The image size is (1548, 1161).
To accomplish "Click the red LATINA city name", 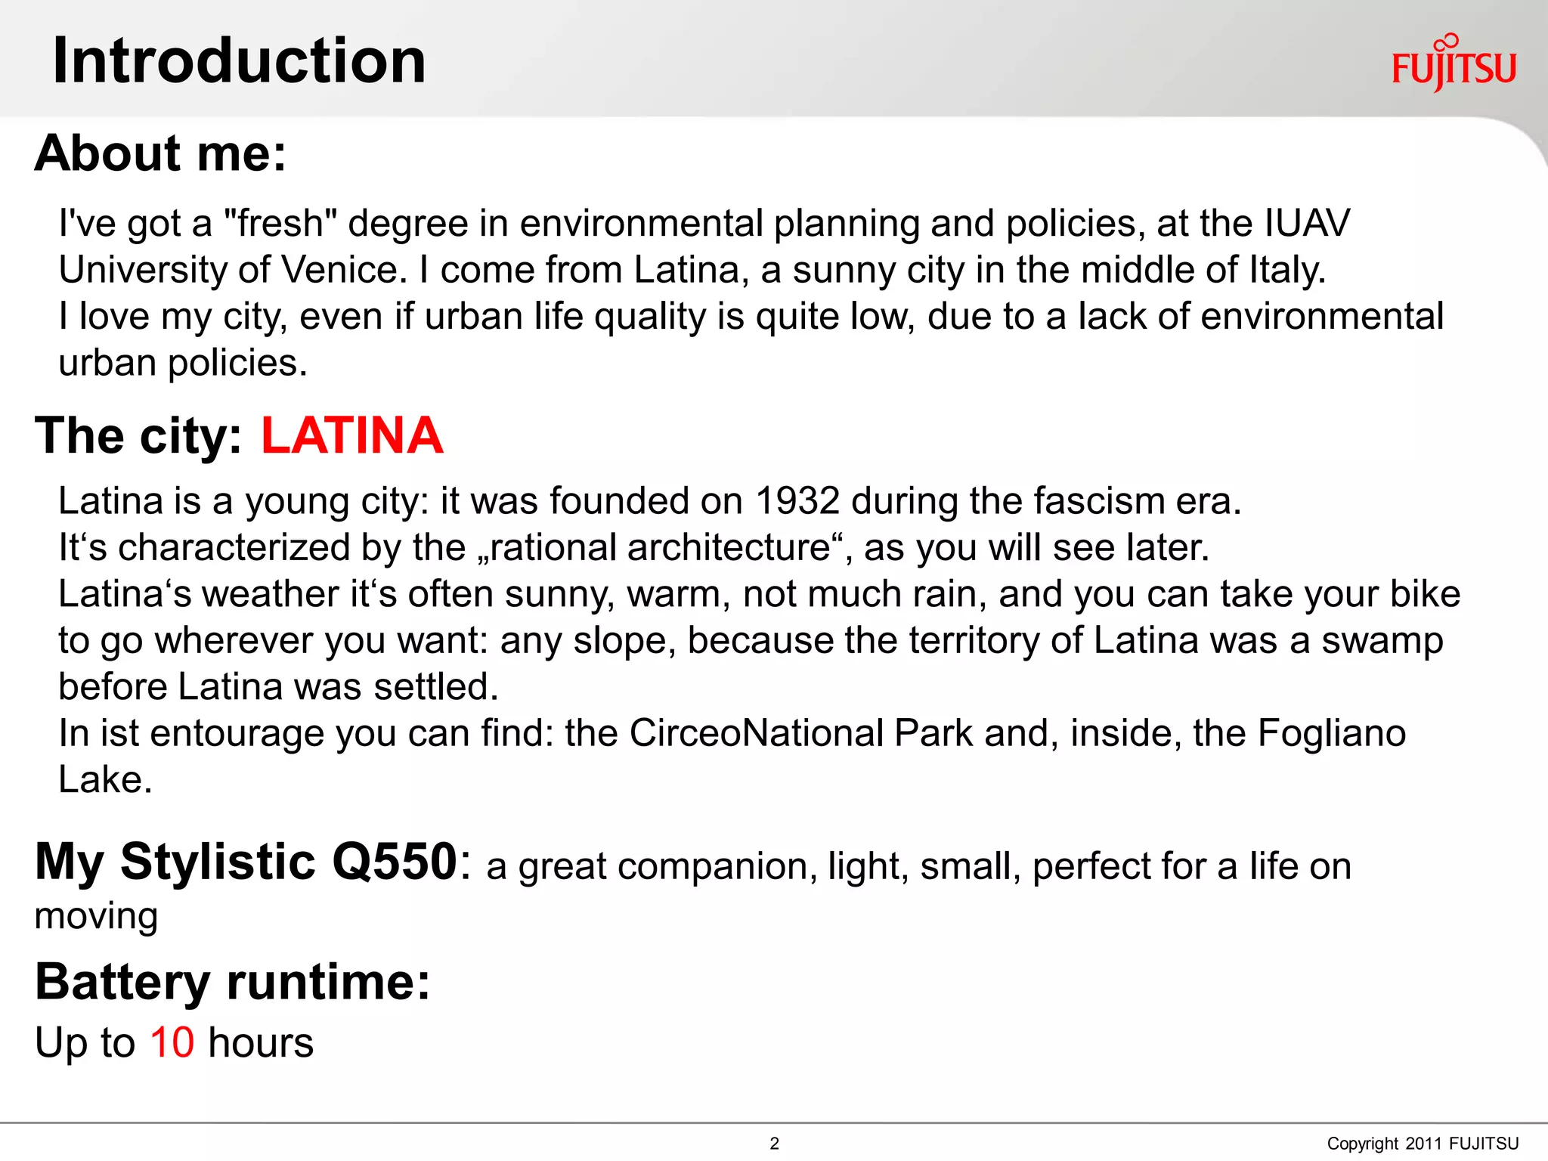I will (351, 436).
